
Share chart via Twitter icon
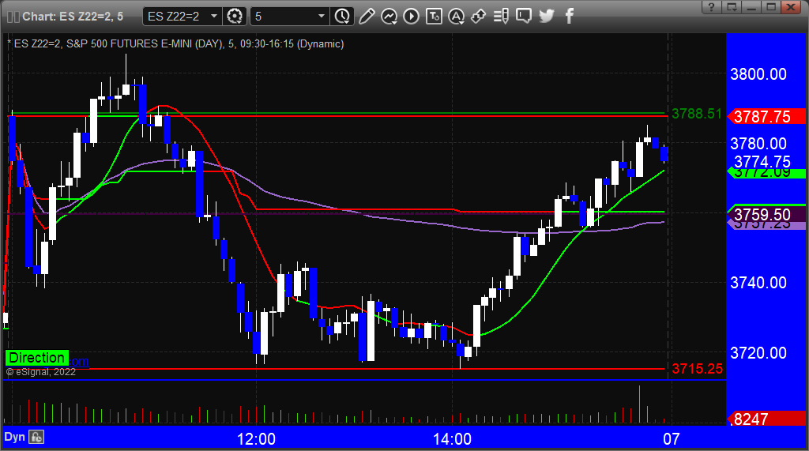pyautogui.click(x=547, y=17)
